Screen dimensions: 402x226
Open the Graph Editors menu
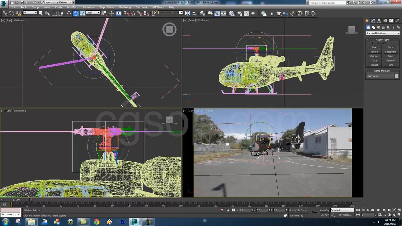[x=107, y=7]
